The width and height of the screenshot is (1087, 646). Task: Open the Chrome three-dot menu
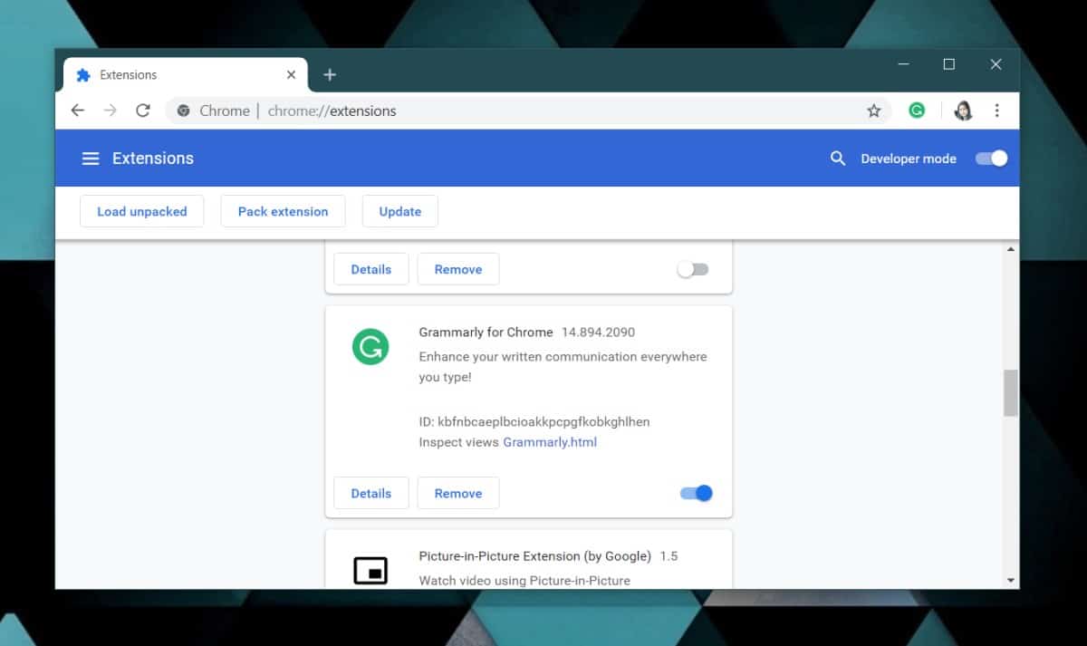[996, 110]
